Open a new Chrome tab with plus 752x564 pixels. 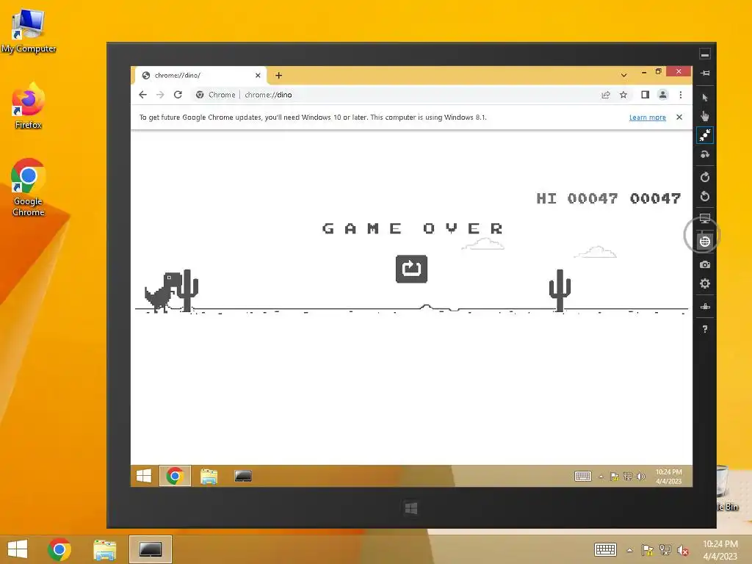tap(278, 76)
